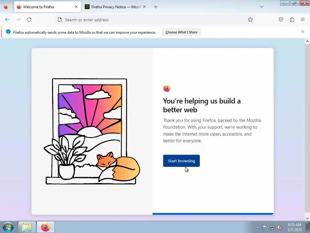Click the Start browsing button
Image resolution: width=310 pixels, height=233 pixels.
181,161
